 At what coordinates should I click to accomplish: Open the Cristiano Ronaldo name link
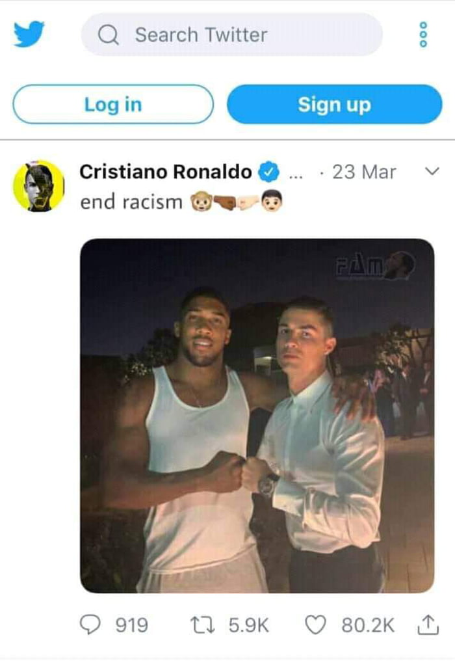pos(166,172)
